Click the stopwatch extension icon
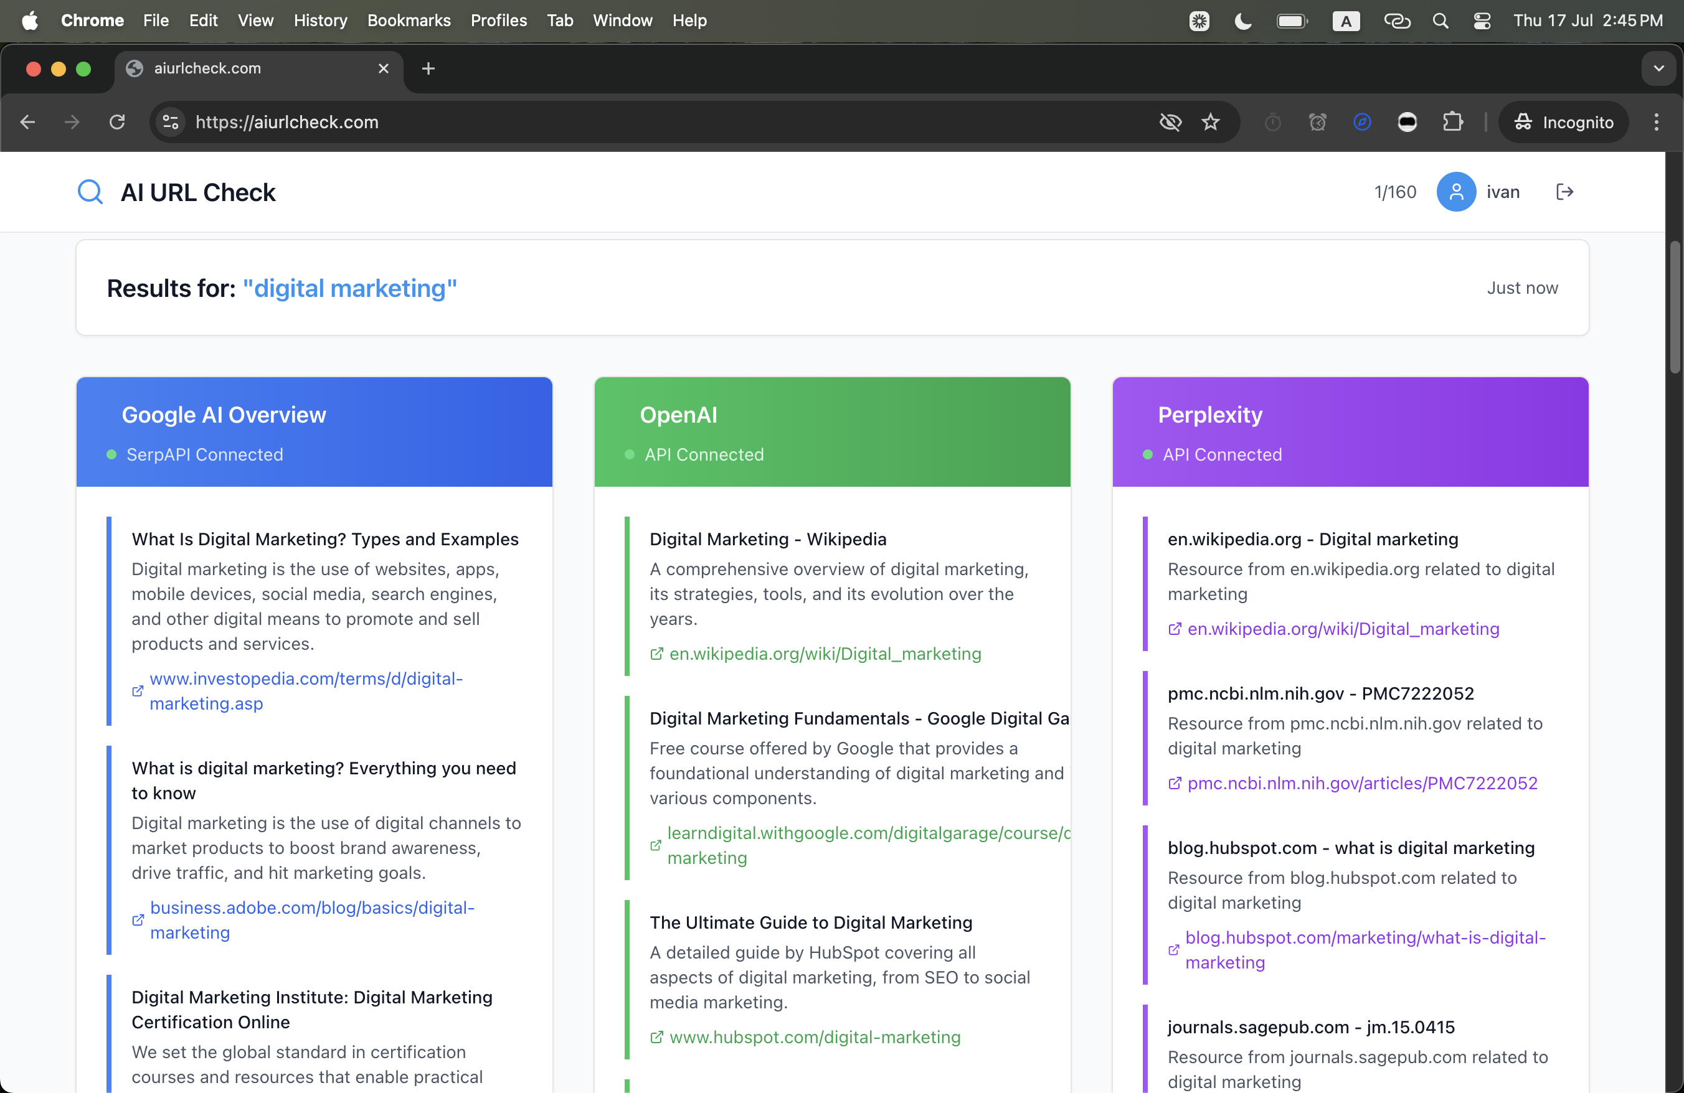Screen dimensions: 1684x1093 (x=1272, y=122)
